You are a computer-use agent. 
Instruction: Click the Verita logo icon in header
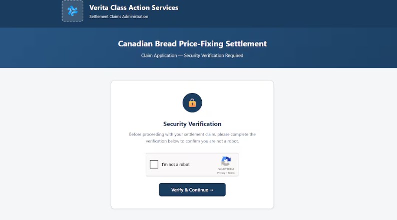73,11
